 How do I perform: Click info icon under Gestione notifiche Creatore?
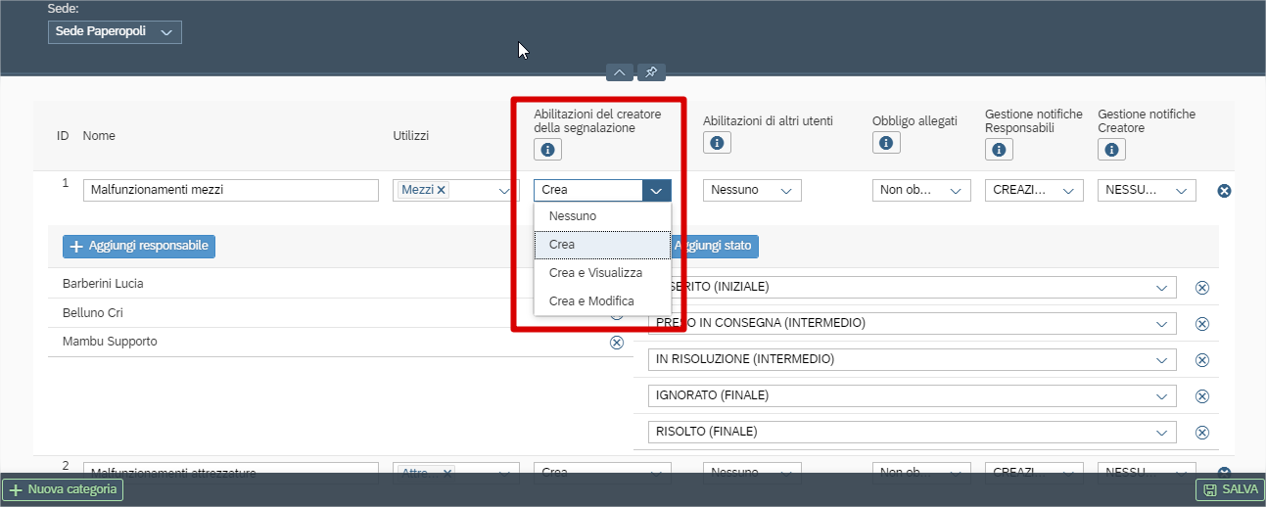coord(1111,150)
